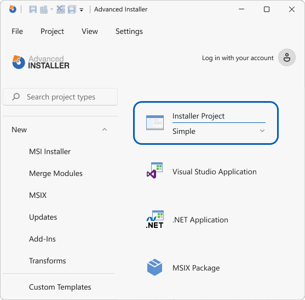Close the Advanced Installer window
This screenshot has width=305, height=300.
coord(292,9)
